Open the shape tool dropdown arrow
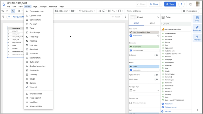The height and width of the screenshot is (114, 203). (x=122, y=11)
